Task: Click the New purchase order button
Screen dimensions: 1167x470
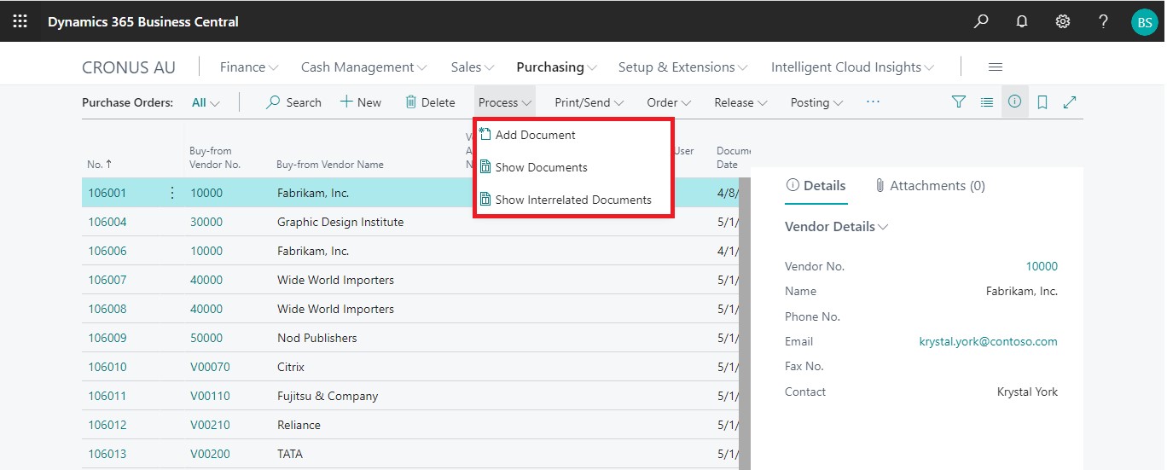Action: pos(361,102)
